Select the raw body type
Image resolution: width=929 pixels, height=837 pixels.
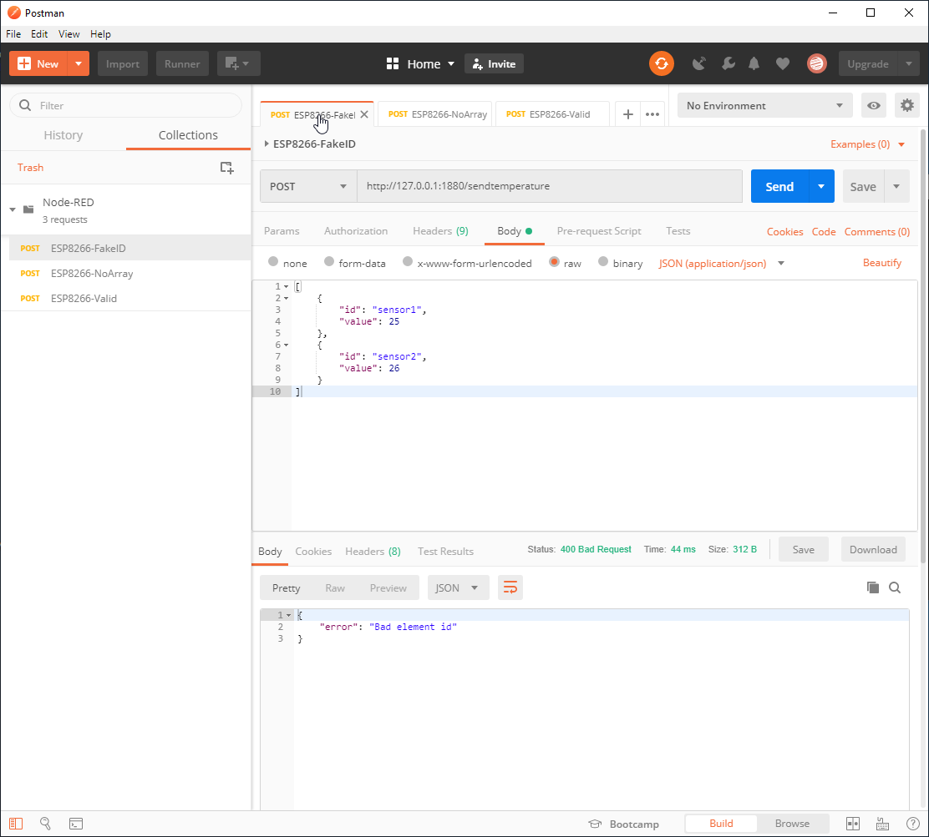pyautogui.click(x=554, y=261)
